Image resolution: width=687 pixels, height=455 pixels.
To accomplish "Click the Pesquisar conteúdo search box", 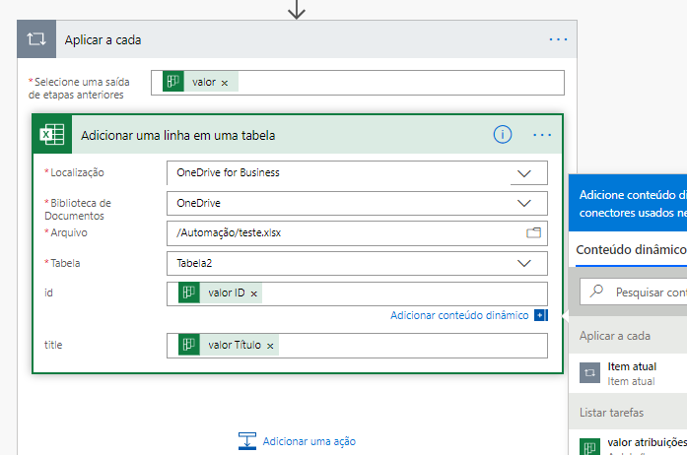I will pyautogui.click(x=634, y=292).
